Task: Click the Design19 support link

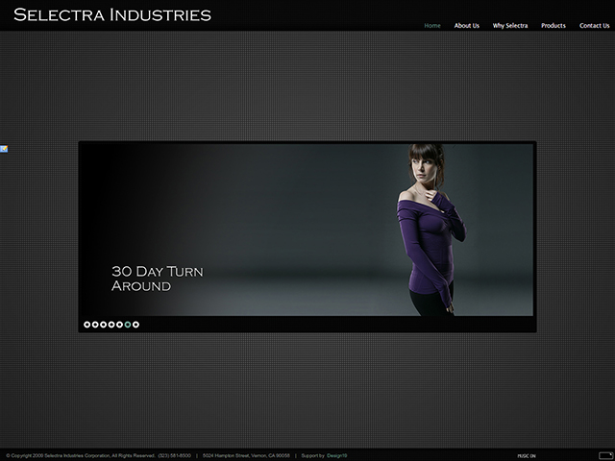Action: [336, 455]
